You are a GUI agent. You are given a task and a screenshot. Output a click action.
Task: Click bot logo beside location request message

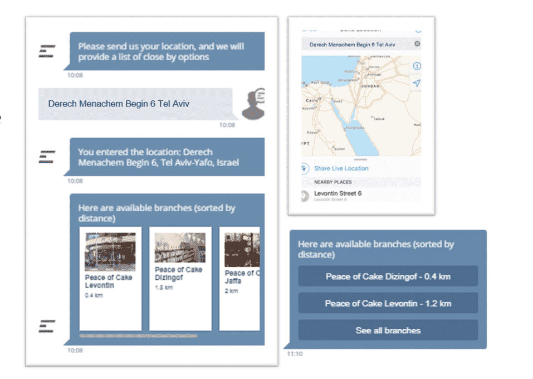coord(47,51)
